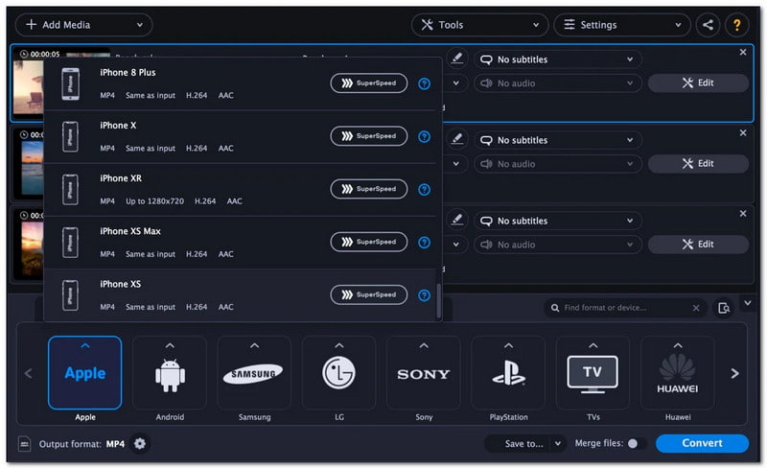Open the help question mark icon

point(736,25)
